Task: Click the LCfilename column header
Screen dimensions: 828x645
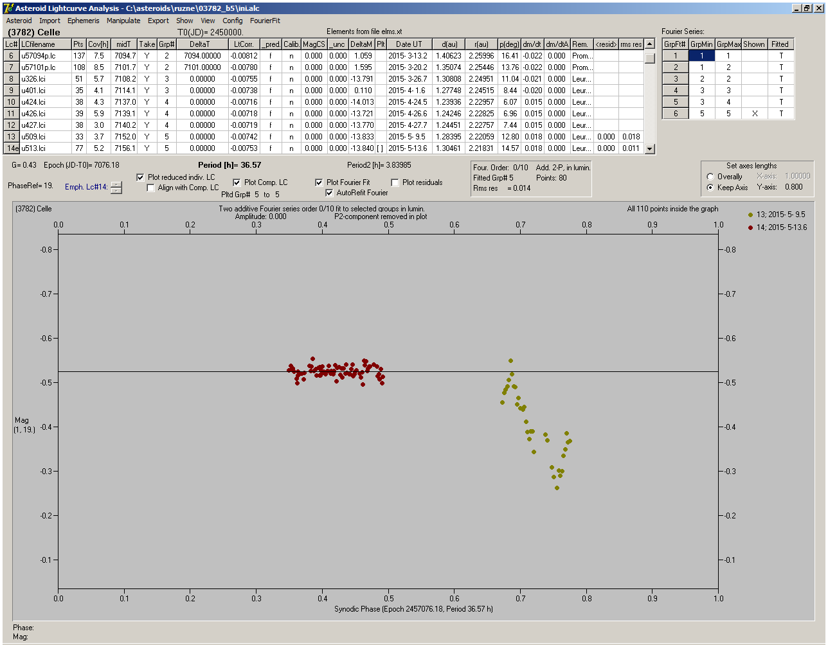Action: tap(45, 44)
